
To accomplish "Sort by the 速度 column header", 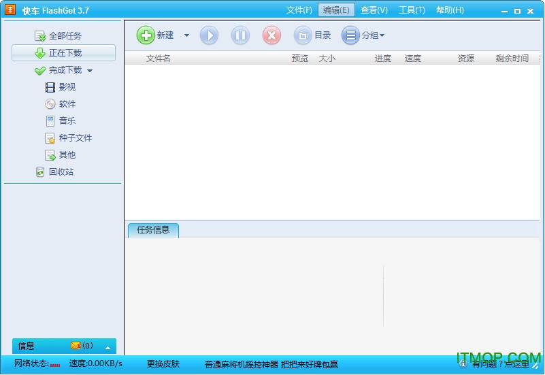I will point(413,59).
